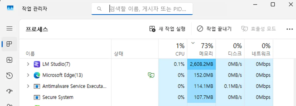
Task: Click the 효율성 모드 button
Action: pos(259,29)
